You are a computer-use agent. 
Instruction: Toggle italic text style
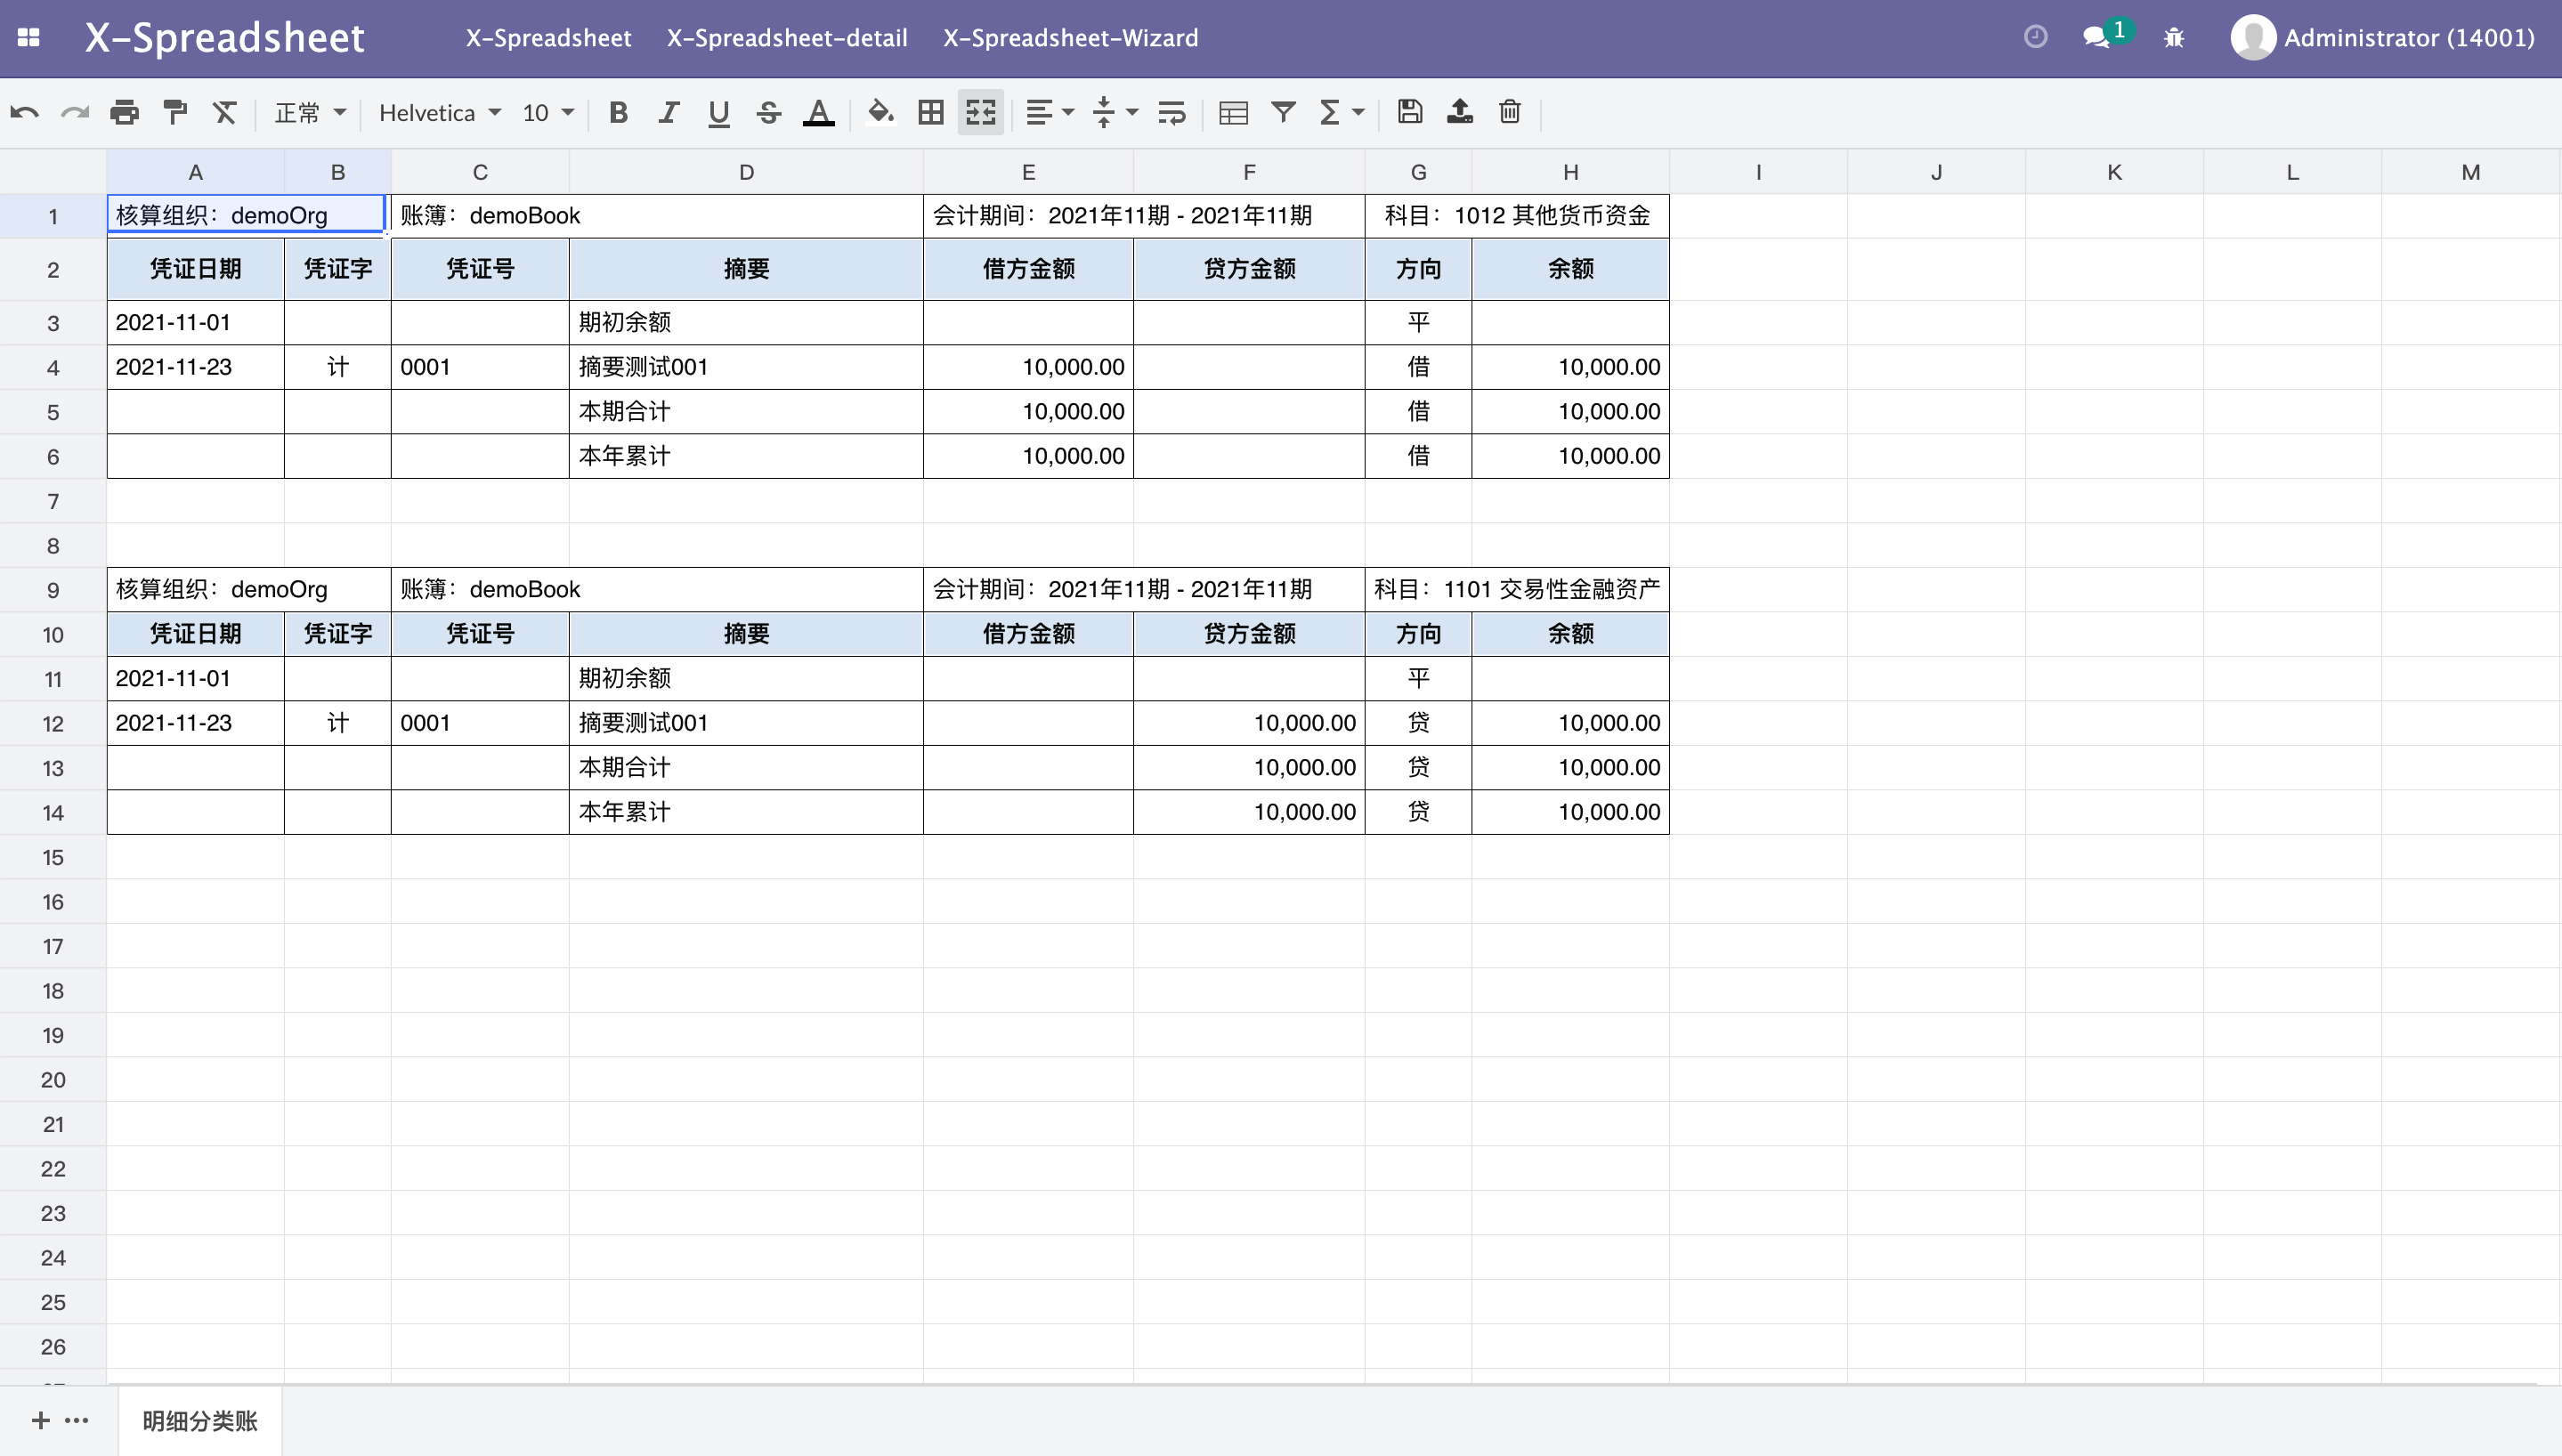click(x=669, y=112)
